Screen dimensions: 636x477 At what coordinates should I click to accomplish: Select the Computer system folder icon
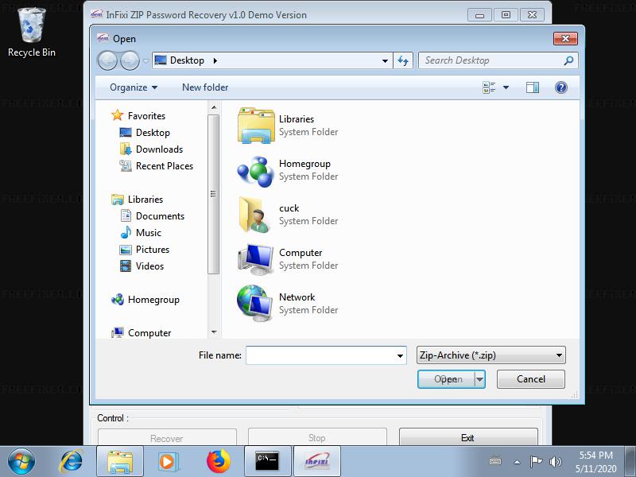(x=256, y=259)
